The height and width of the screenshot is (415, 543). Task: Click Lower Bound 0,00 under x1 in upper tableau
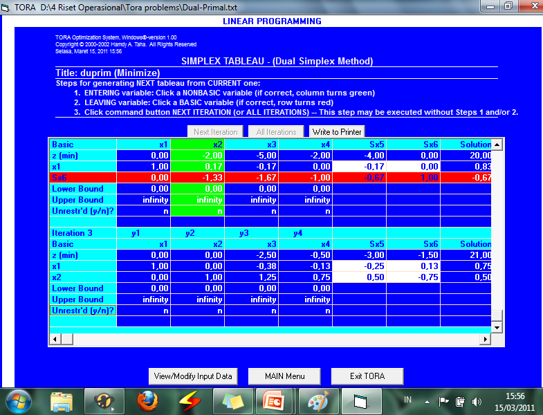click(x=143, y=189)
